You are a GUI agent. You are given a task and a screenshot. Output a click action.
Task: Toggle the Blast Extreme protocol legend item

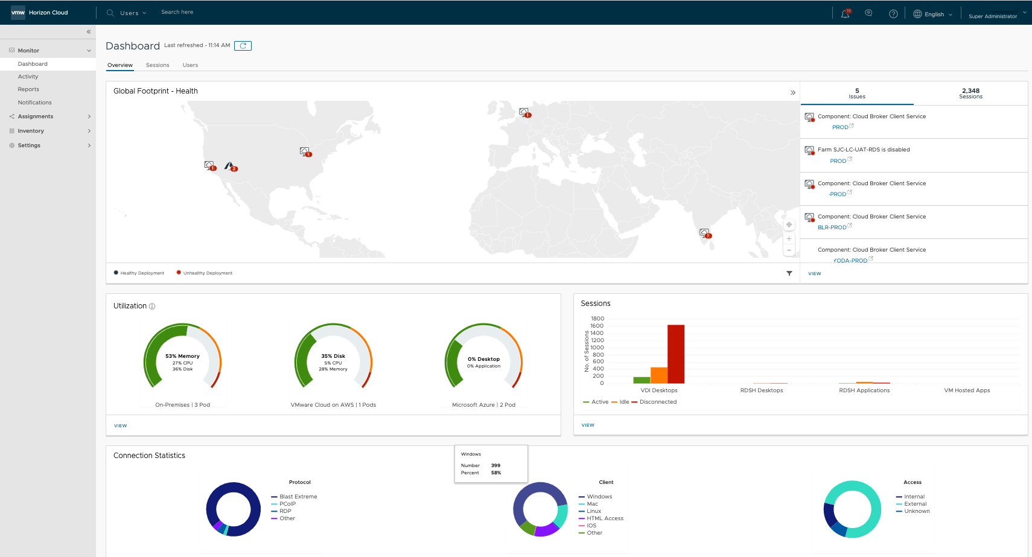pos(298,497)
